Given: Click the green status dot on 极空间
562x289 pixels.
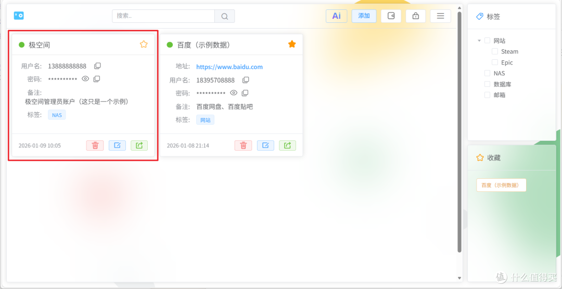Looking at the screenshot, I should [21, 45].
